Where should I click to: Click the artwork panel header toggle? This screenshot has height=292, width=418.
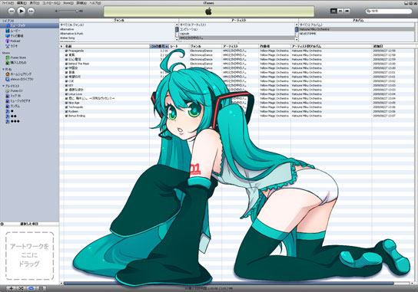[x=2, y=224]
